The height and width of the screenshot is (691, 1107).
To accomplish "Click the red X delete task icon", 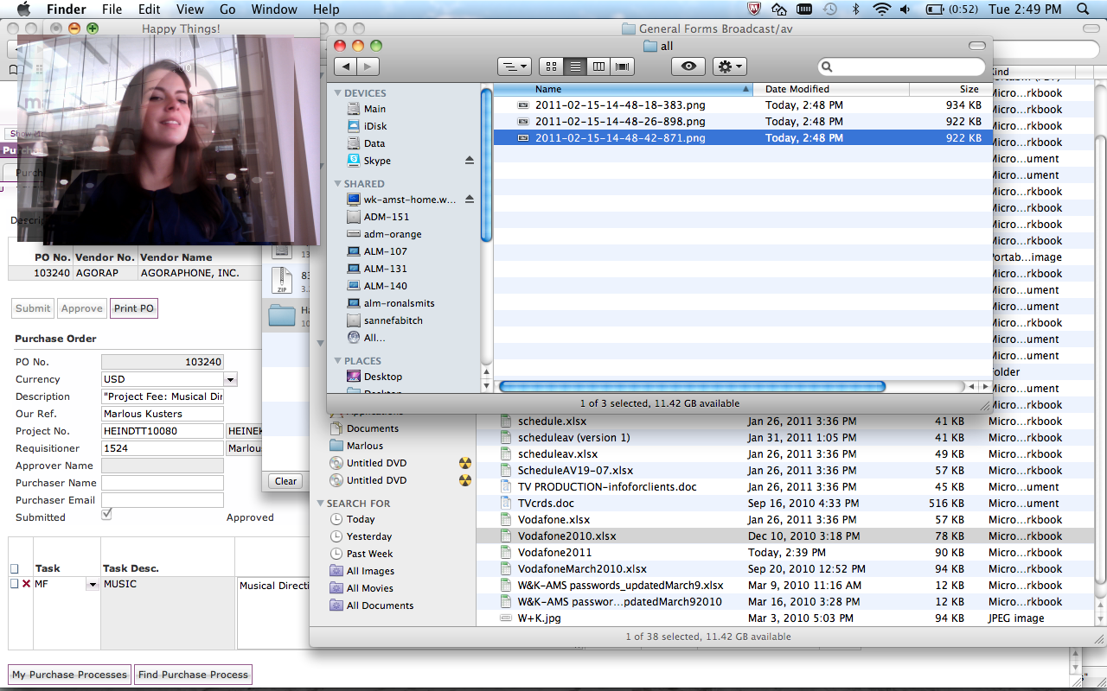I will [x=26, y=585].
